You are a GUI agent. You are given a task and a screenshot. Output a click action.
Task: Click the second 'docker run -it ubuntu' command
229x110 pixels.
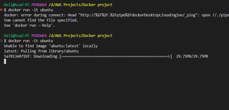(31, 41)
